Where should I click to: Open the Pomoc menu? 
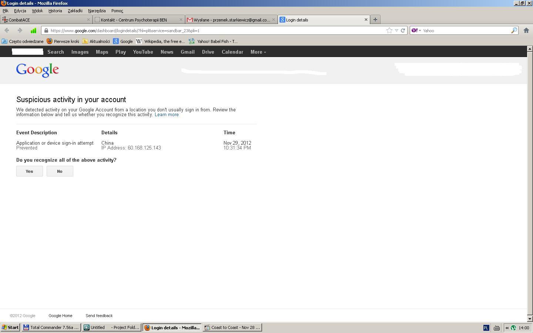tap(117, 11)
